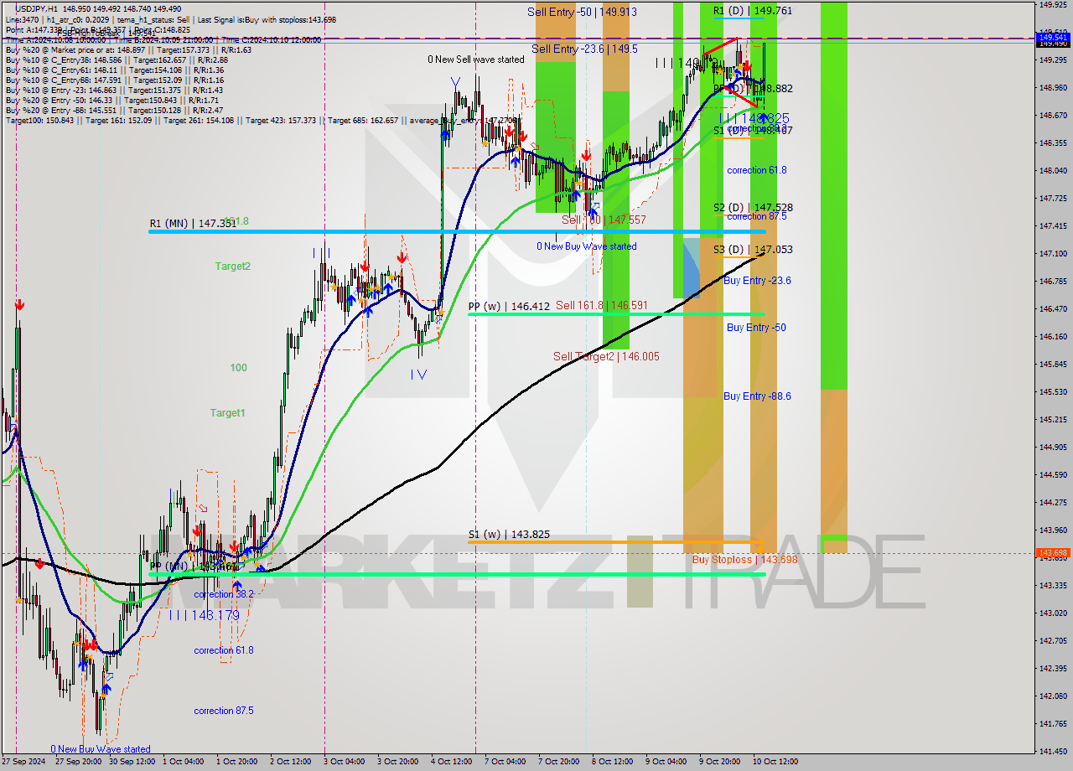Click the 'Sell 100 | 147.557' label
This screenshot has height=771, width=1073.
pyautogui.click(x=604, y=220)
